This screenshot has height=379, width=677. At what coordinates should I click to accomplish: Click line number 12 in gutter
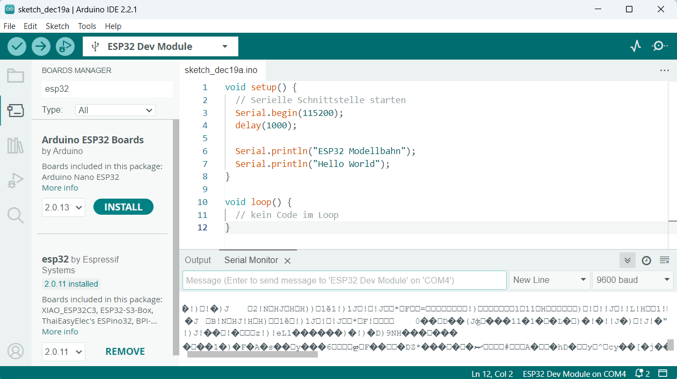202,228
